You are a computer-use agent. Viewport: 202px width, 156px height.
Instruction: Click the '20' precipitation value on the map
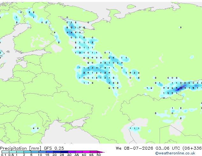coord(181,88)
